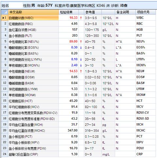Click HGB result 157

75,29
